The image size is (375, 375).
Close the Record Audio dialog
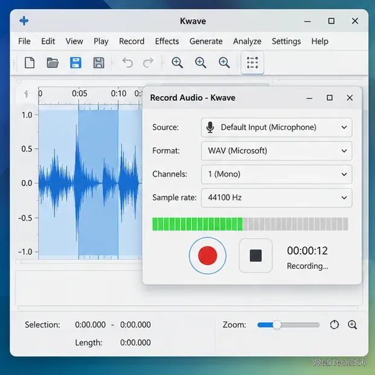click(350, 98)
